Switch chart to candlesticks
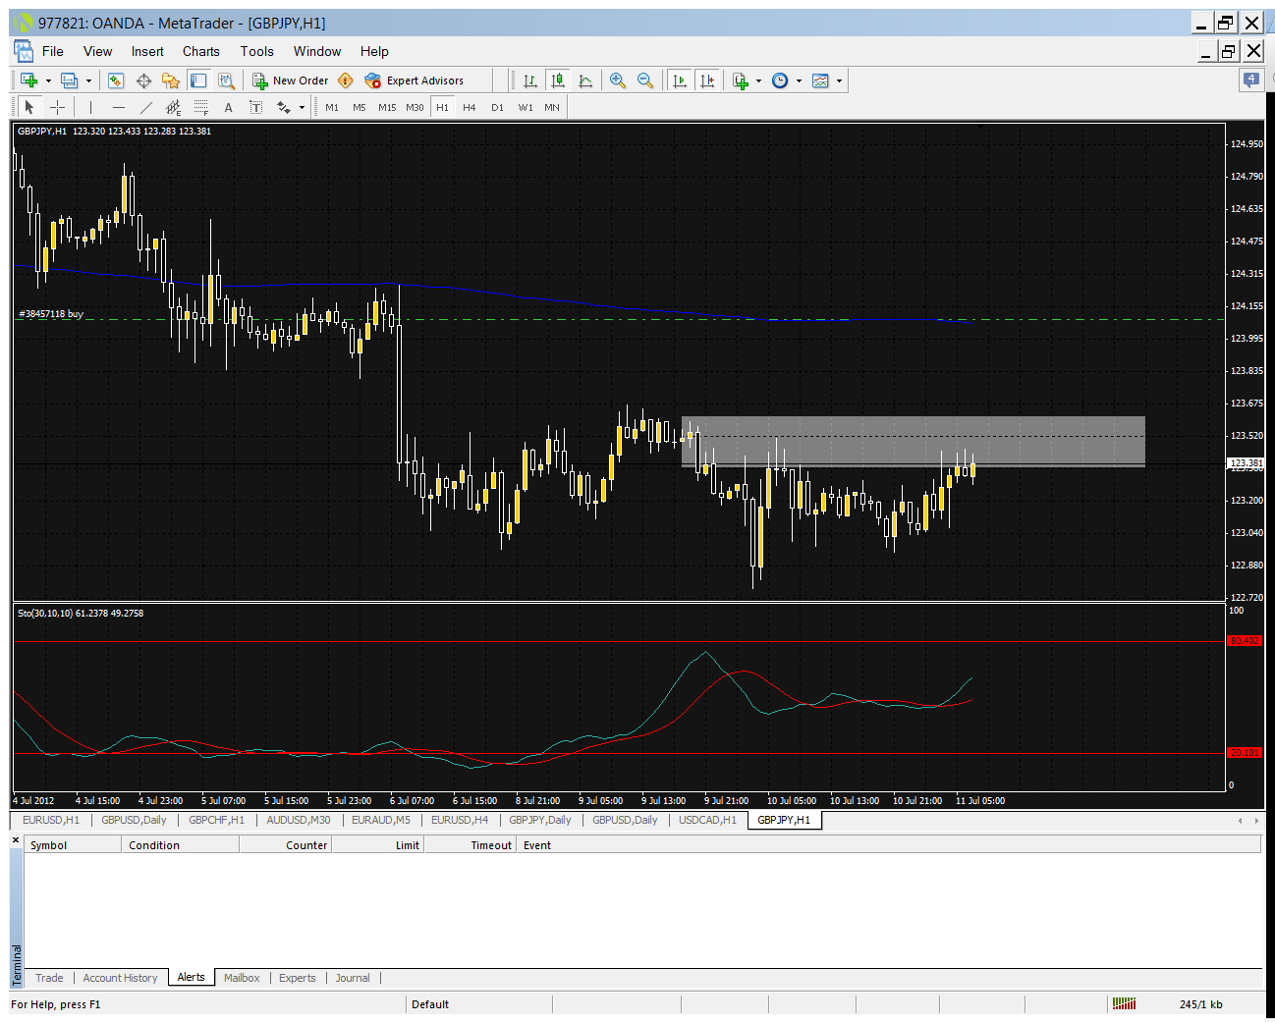 click(x=558, y=81)
